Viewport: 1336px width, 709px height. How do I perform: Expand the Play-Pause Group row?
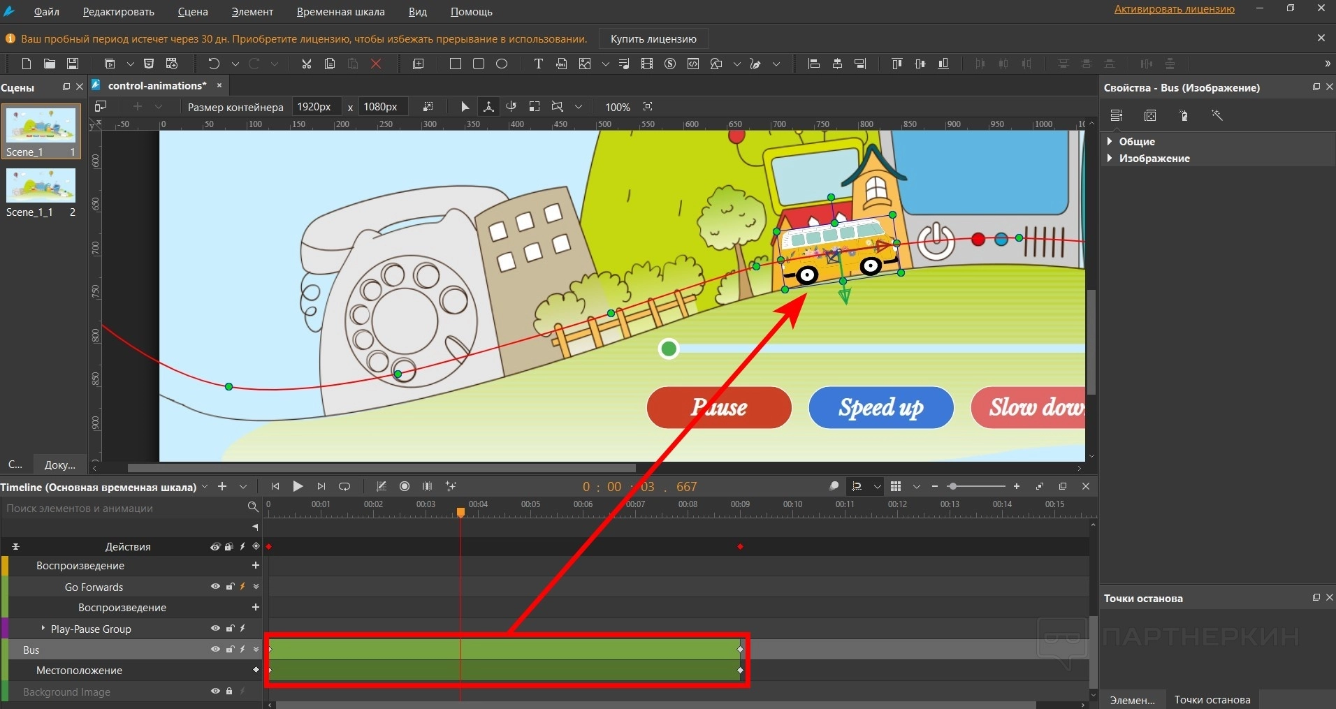(x=43, y=629)
